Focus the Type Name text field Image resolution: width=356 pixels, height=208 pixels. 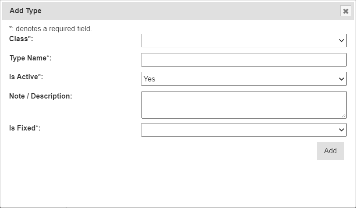coord(243,60)
